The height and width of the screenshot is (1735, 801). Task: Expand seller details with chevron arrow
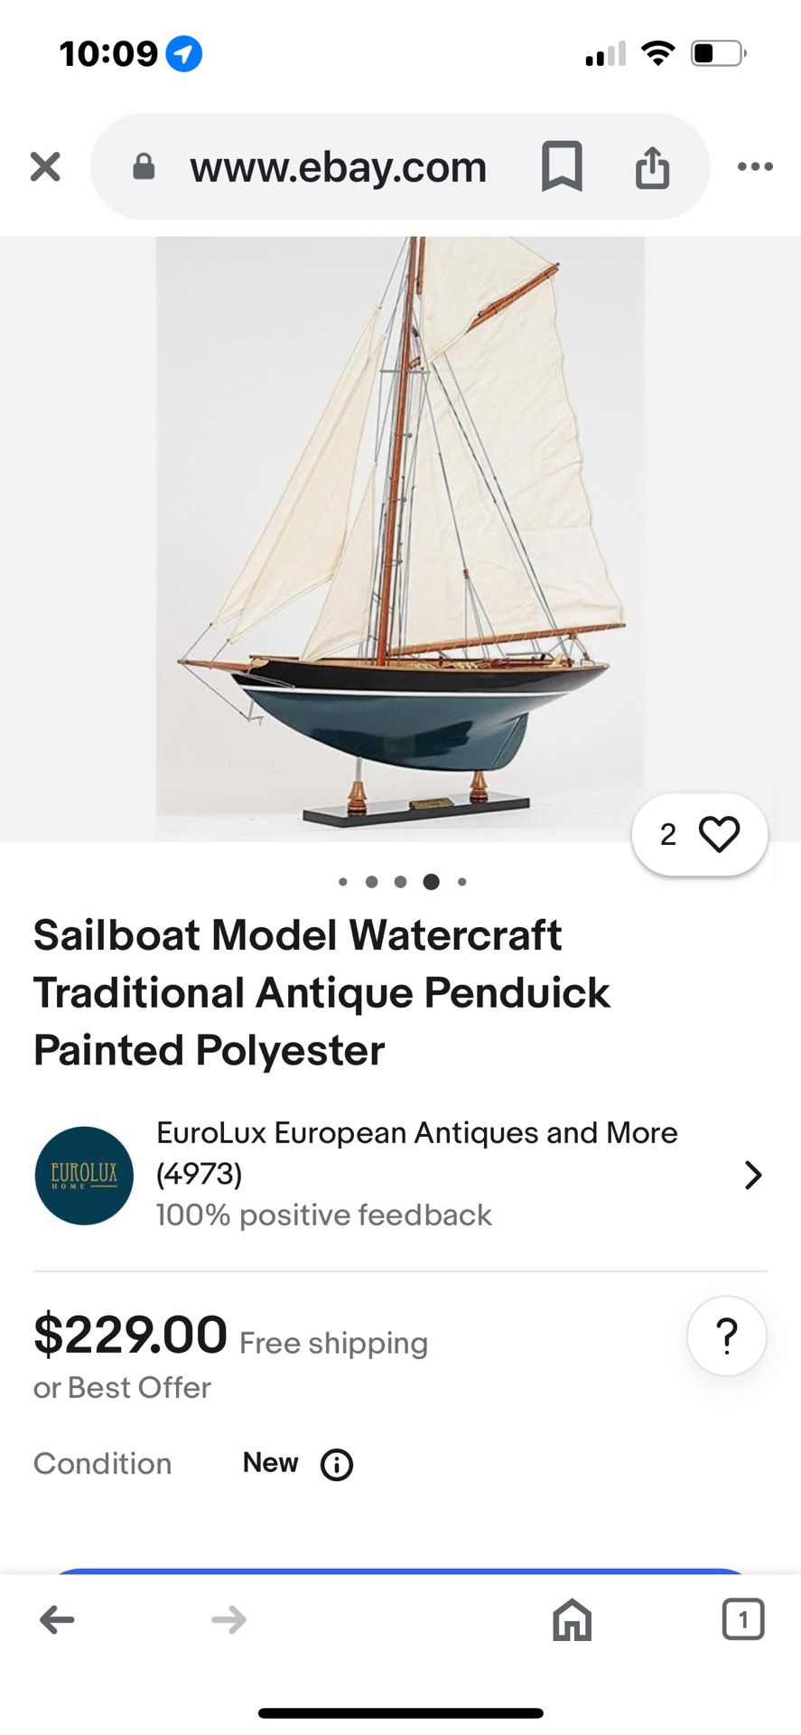[752, 1175]
